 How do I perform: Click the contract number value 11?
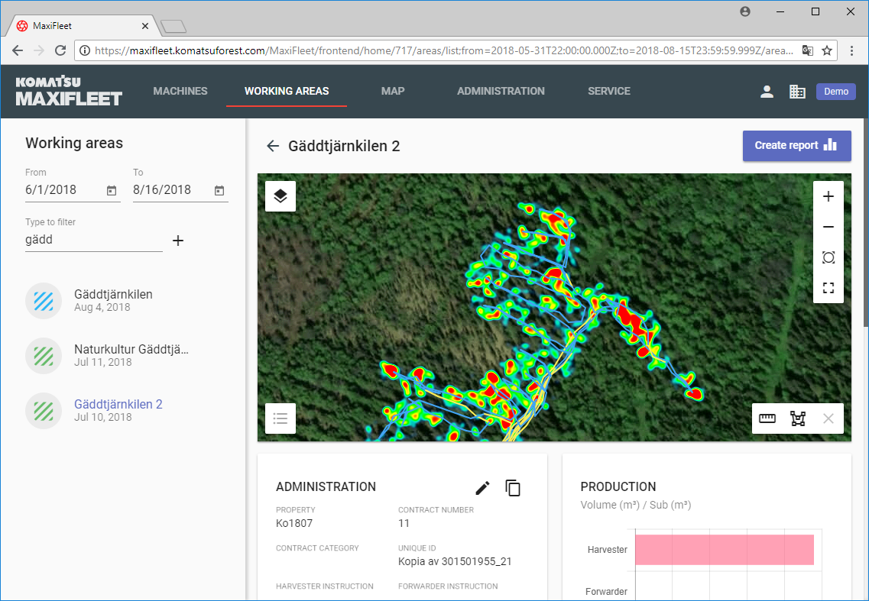click(x=404, y=523)
